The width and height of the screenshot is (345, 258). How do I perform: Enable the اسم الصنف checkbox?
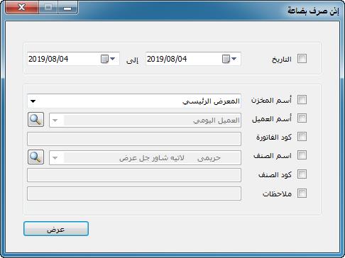302,155
